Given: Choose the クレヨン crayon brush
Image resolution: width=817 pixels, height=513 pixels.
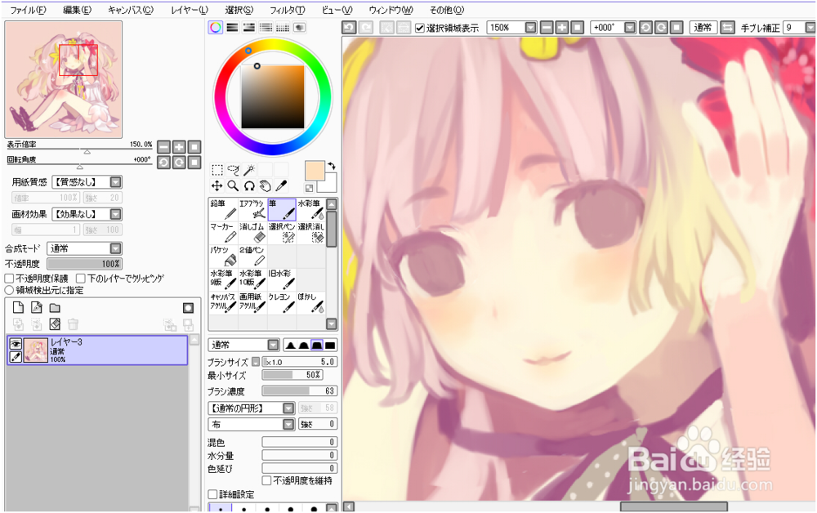Looking at the screenshot, I should (282, 303).
